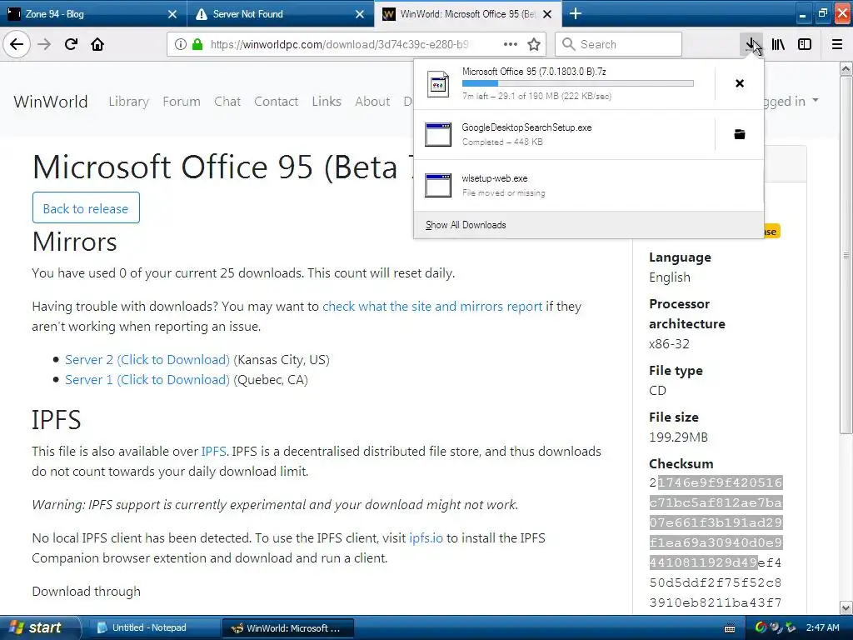The height and width of the screenshot is (640, 853).
Task: Show site information icon in address bar
Action: (181, 44)
